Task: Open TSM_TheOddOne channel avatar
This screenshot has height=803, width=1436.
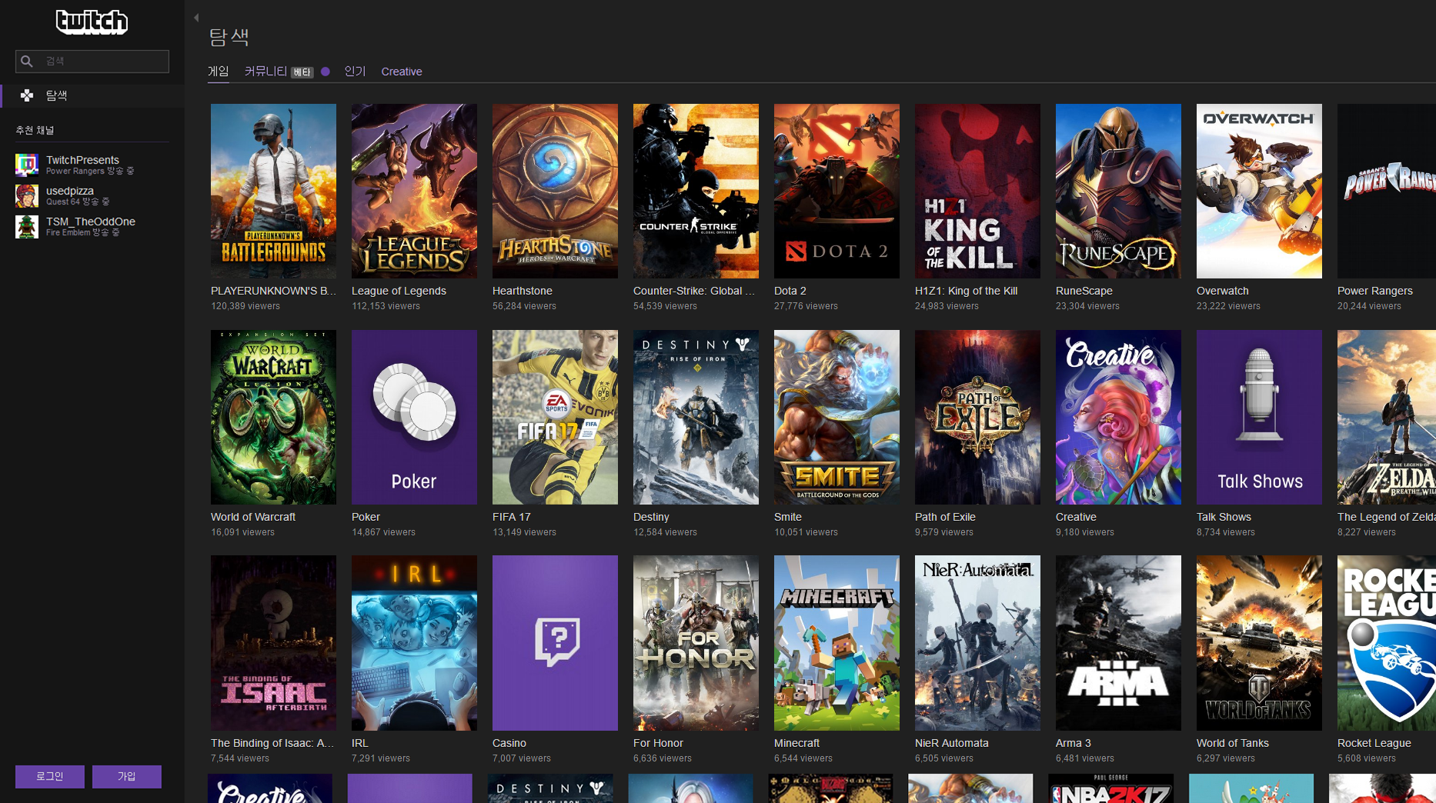Action: point(27,226)
